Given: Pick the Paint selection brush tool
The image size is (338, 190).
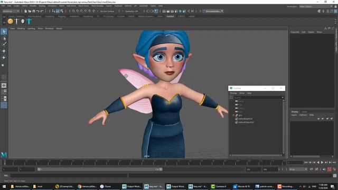Looking at the screenshot, I should point(4,44).
